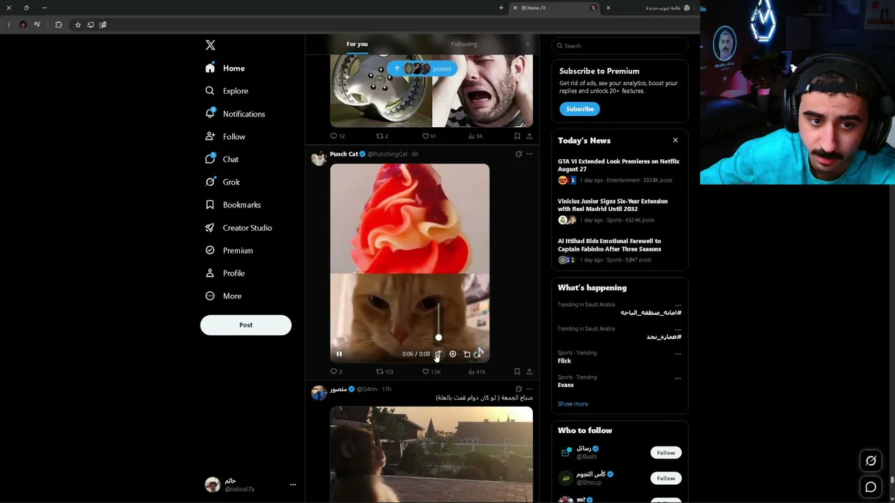Like the Punch Cat post
The image size is (895, 503).
pyautogui.click(x=431, y=372)
